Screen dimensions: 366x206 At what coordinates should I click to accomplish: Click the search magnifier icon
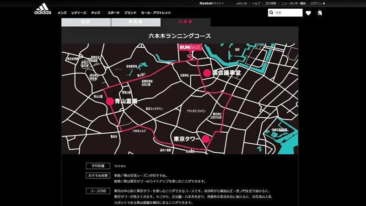(x=271, y=13)
